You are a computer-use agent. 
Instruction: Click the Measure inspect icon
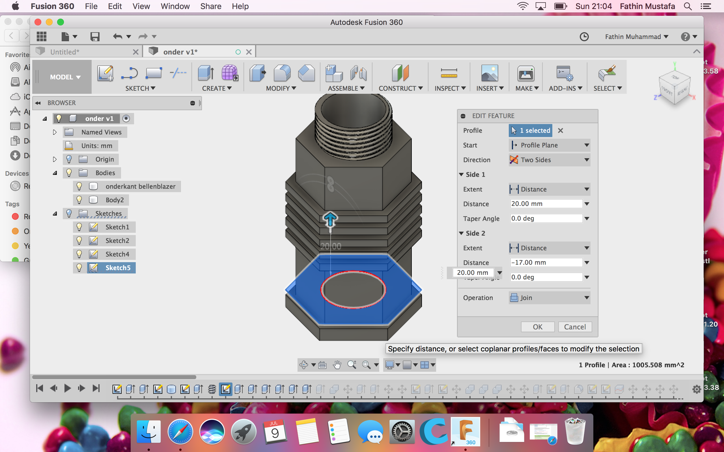click(449, 73)
